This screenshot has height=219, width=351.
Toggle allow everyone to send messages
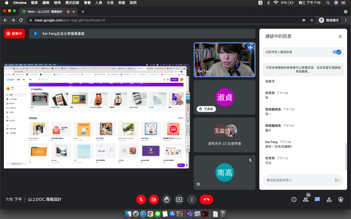(337, 52)
